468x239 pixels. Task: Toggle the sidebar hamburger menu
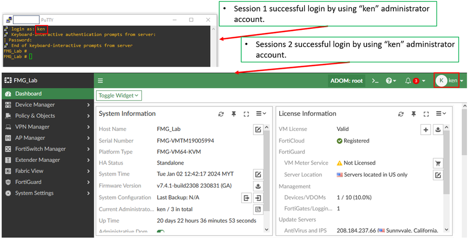pos(100,81)
